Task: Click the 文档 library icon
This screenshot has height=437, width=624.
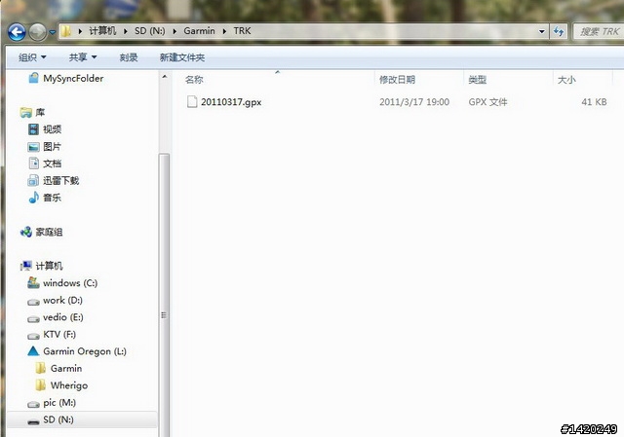Action: 34,164
